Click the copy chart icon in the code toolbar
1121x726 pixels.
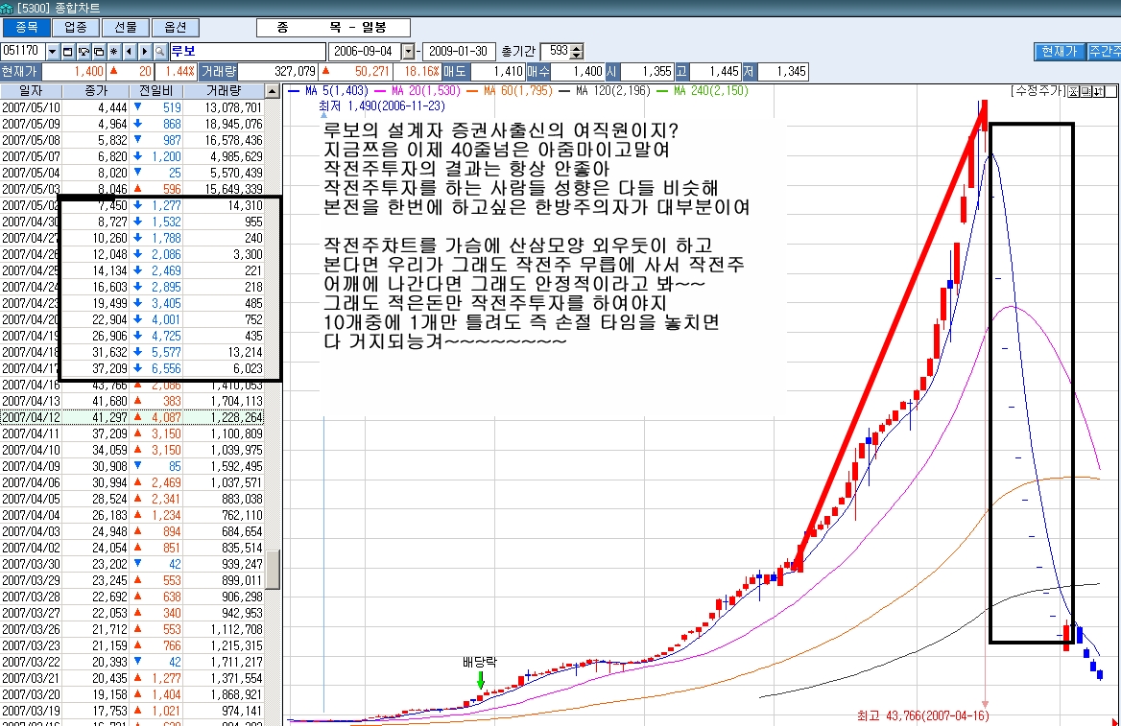click(x=98, y=51)
